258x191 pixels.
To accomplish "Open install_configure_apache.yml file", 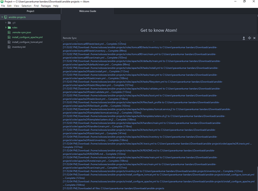I will tap(27, 37).
